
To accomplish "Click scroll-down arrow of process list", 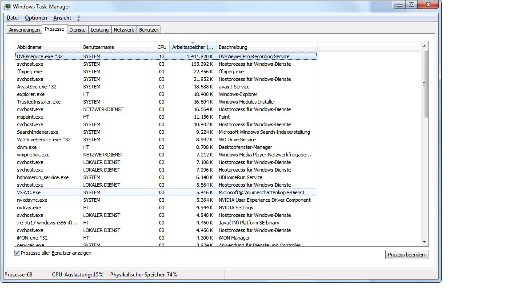I will [424, 242].
